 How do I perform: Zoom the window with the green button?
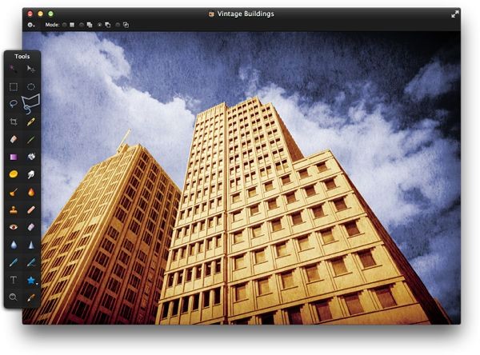click(x=51, y=14)
